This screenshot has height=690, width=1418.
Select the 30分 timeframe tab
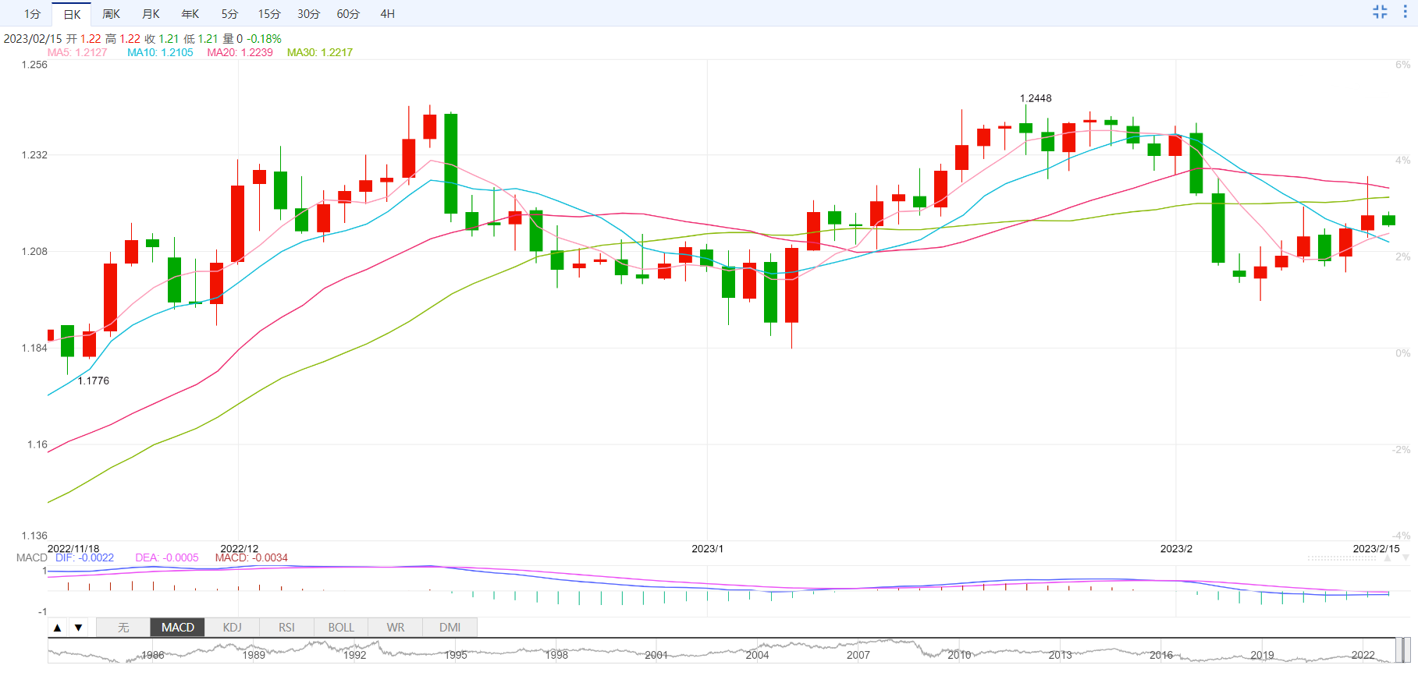point(308,14)
